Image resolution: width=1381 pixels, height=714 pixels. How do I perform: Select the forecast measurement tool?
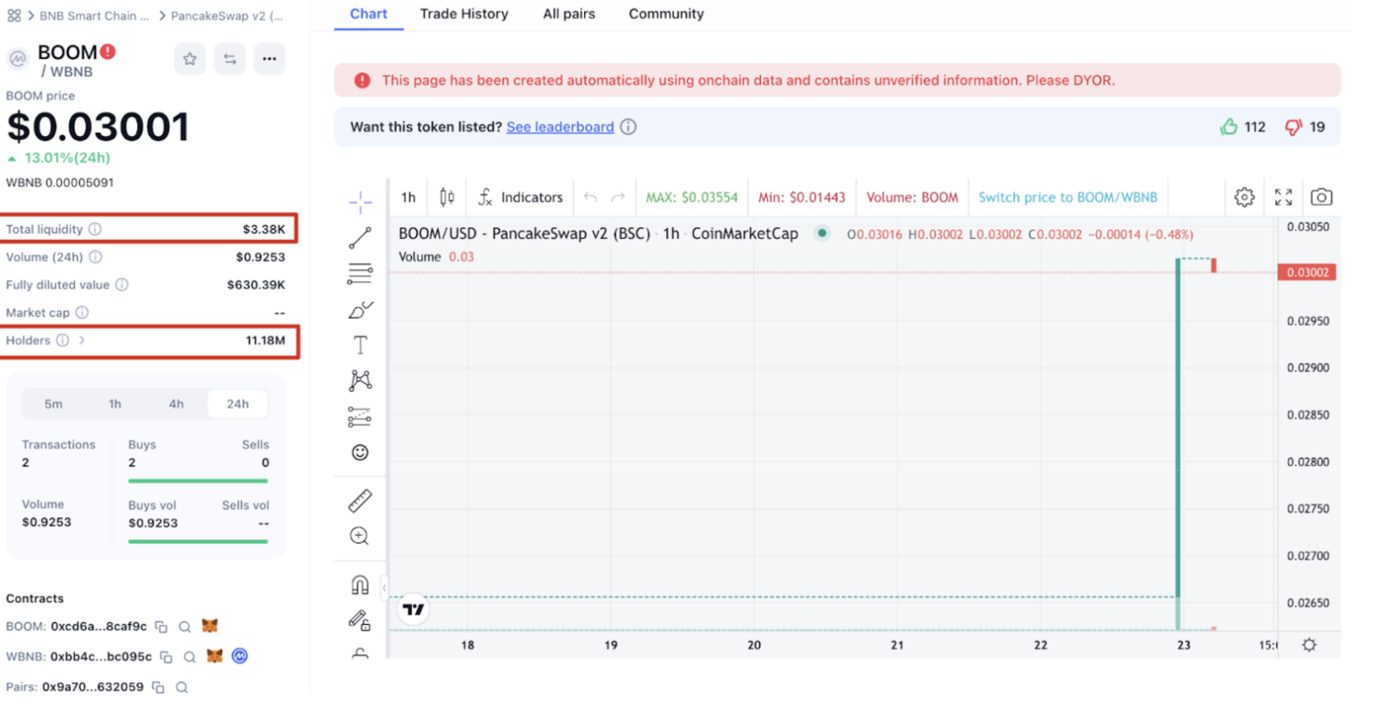tap(360, 416)
